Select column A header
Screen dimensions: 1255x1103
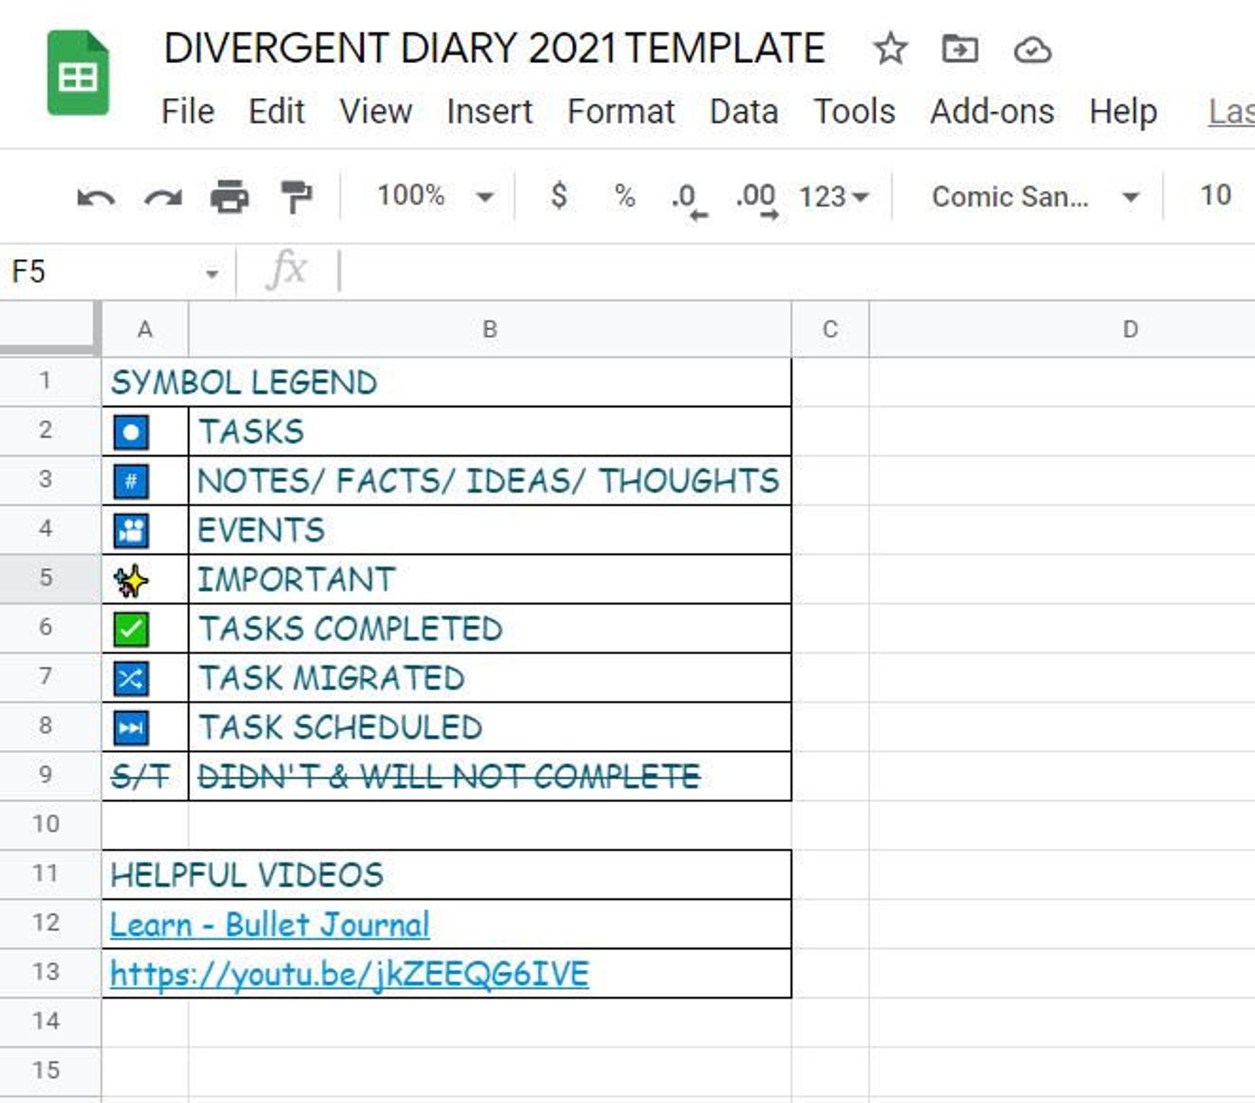tap(145, 329)
